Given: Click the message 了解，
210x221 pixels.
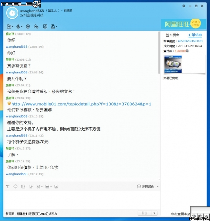Looking at the screenshot, I should click(13, 155).
